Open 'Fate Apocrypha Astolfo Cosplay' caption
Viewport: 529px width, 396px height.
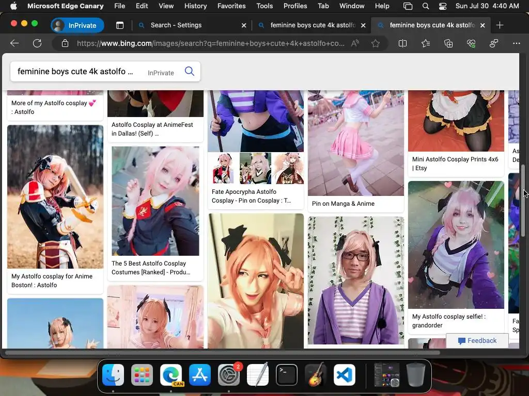[252, 196]
